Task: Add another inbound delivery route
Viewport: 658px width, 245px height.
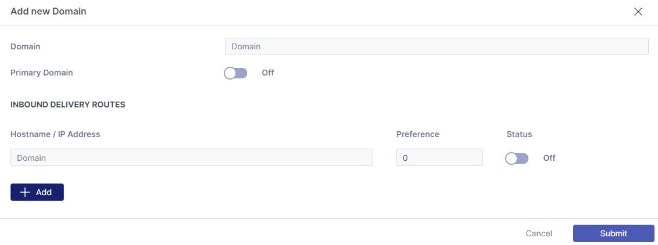Action: (37, 192)
